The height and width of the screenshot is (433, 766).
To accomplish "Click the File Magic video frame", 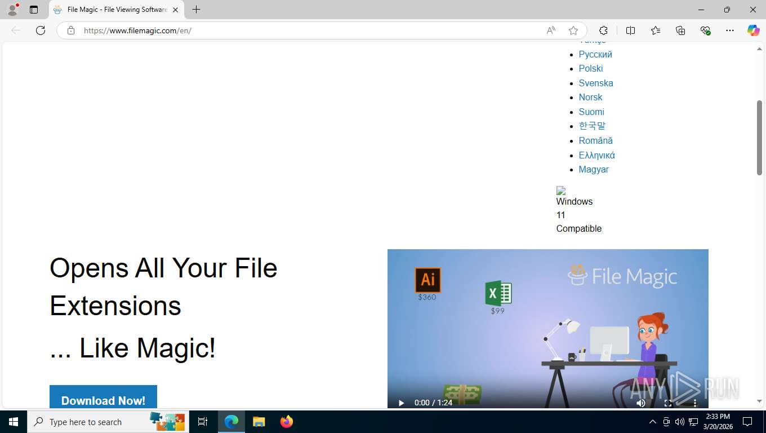I will (x=547, y=329).
